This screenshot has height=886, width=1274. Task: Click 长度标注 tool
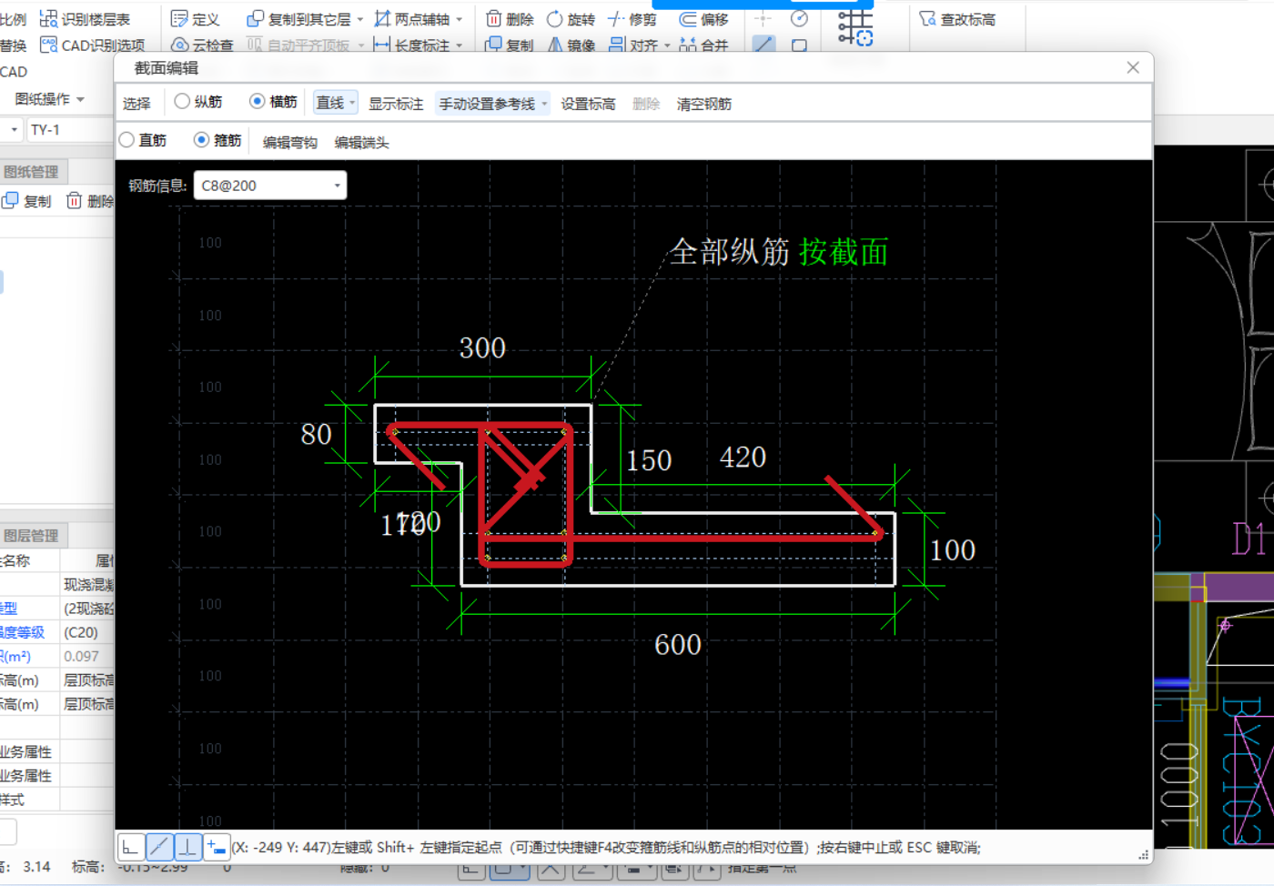[411, 45]
